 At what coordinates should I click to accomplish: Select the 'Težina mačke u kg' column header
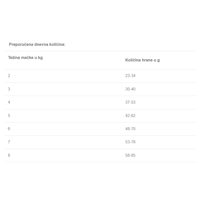click(x=25, y=57)
